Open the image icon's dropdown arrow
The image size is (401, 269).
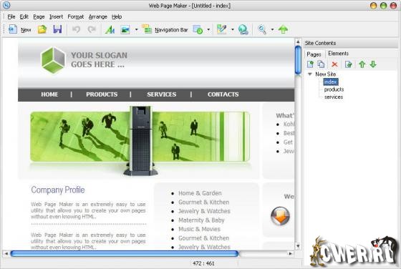pos(136,29)
